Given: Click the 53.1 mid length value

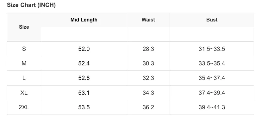Looking at the screenshot, I should point(84,93).
